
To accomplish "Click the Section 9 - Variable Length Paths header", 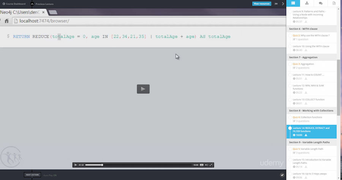I will tap(312, 142).
